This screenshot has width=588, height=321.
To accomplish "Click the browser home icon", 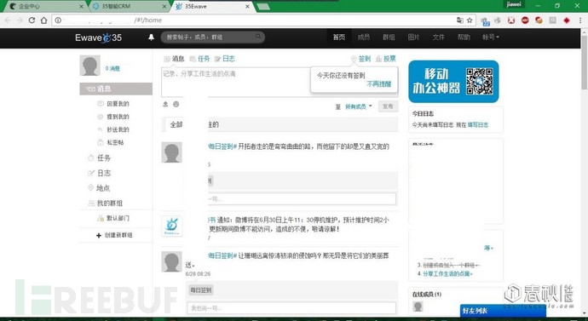I will (43, 20).
